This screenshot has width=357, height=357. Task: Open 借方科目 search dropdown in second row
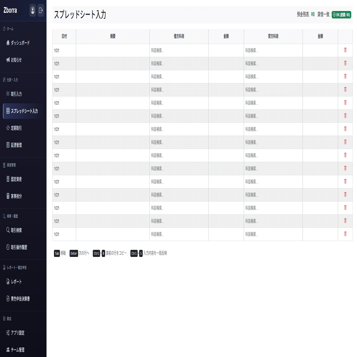(x=179, y=64)
